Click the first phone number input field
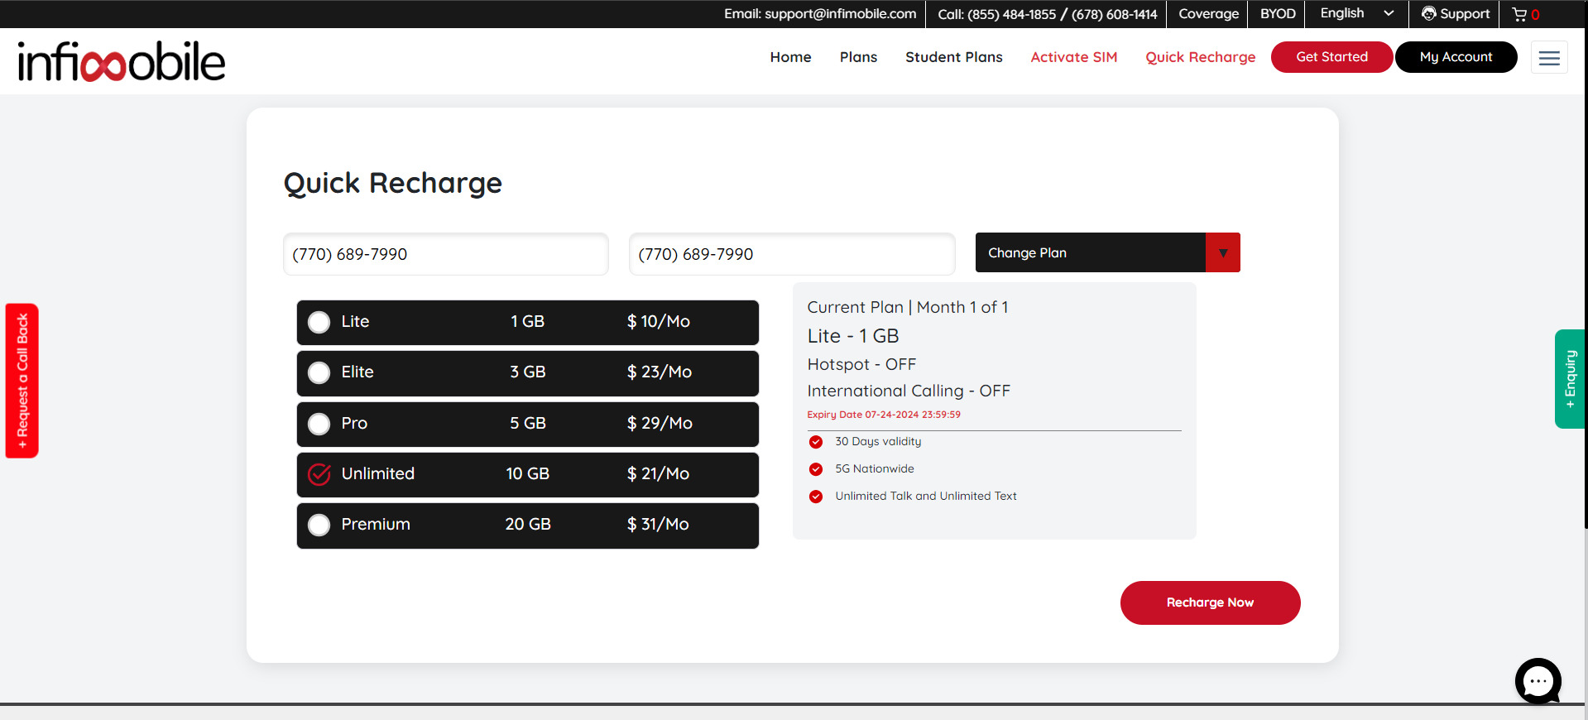Image resolution: width=1588 pixels, height=720 pixels. (x=446, y=254)
